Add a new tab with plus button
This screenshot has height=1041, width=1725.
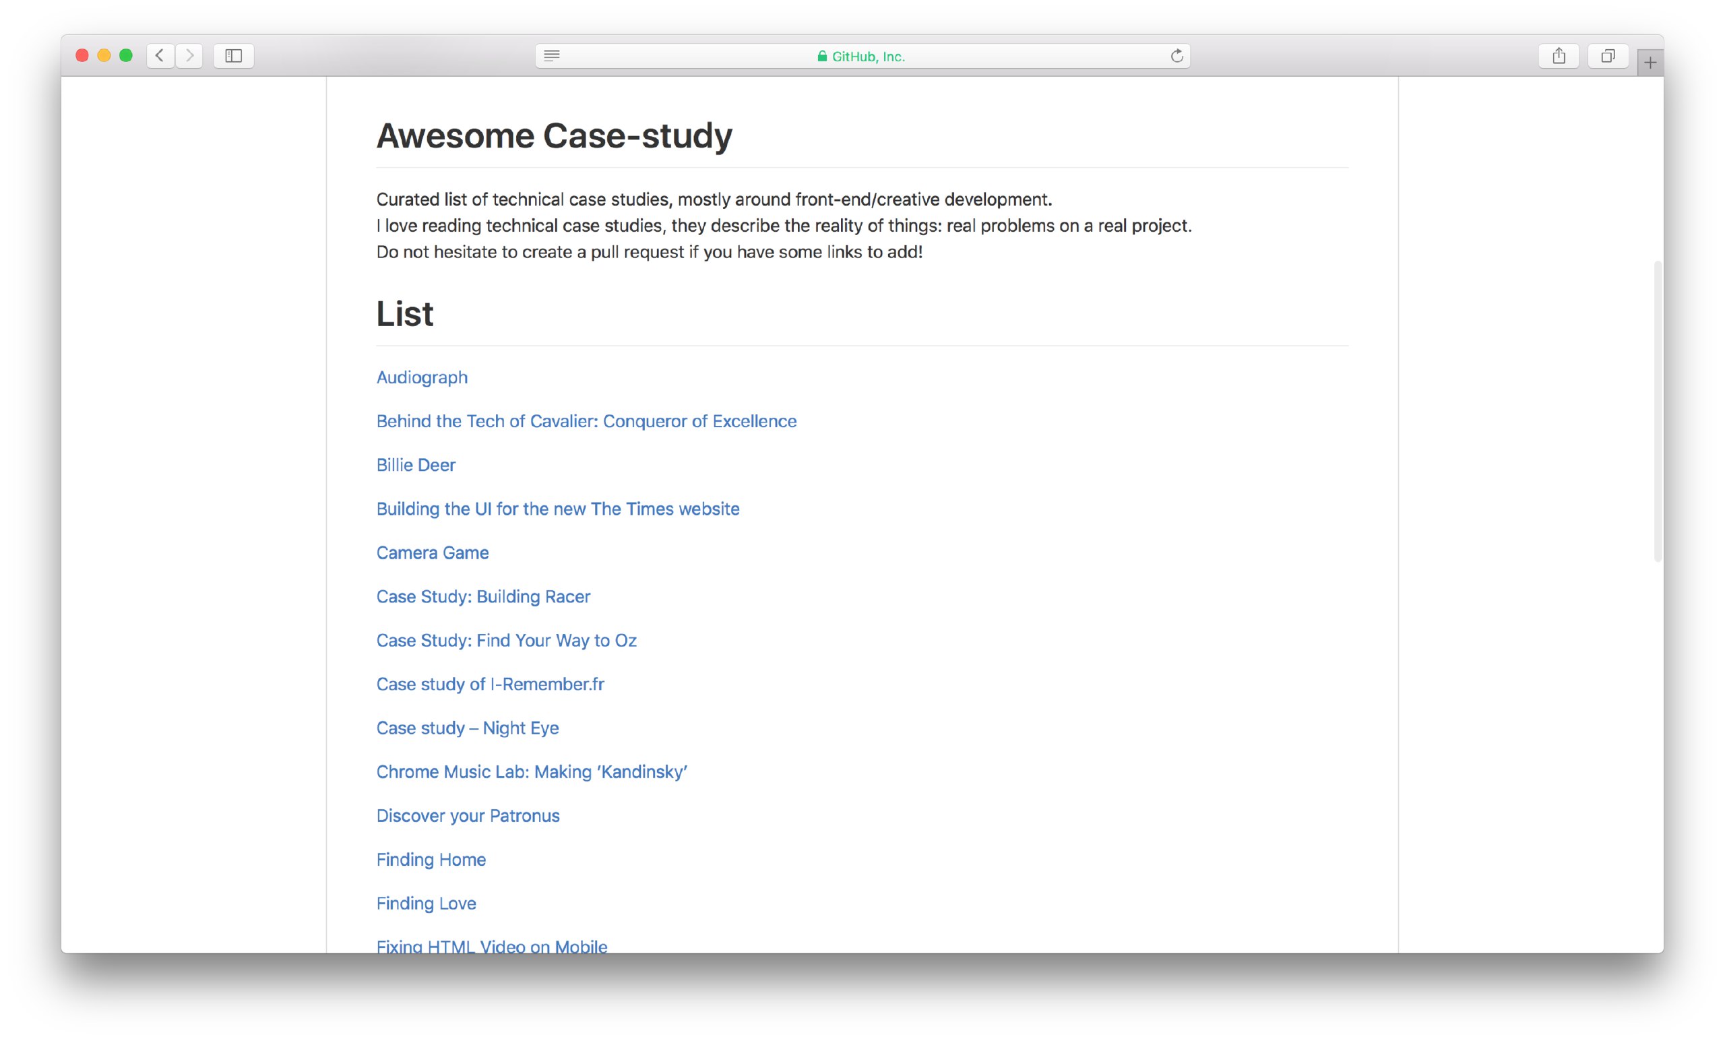[x=1650, y=63]
